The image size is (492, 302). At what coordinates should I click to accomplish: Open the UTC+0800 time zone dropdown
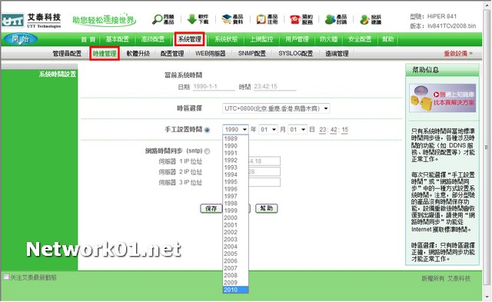pyautogui.click(x=276, y=108)
